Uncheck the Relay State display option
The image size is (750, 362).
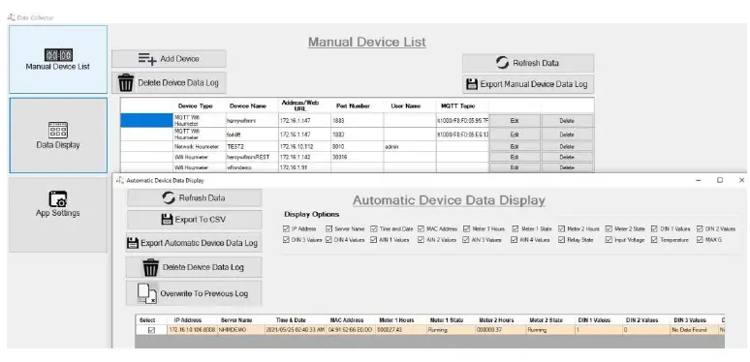point(562,240)
